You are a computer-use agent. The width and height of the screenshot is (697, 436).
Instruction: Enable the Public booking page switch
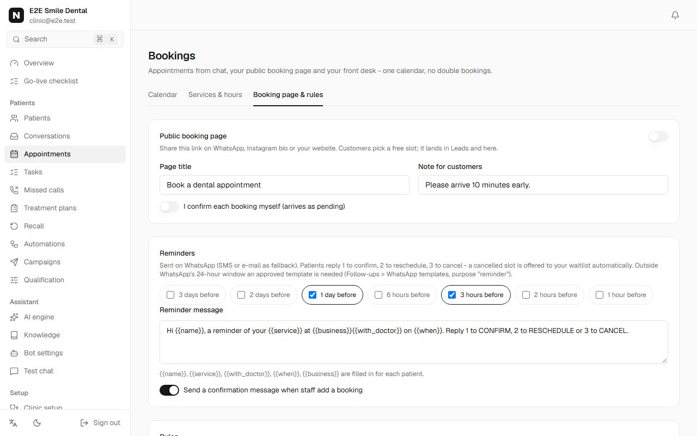(658, 136)
